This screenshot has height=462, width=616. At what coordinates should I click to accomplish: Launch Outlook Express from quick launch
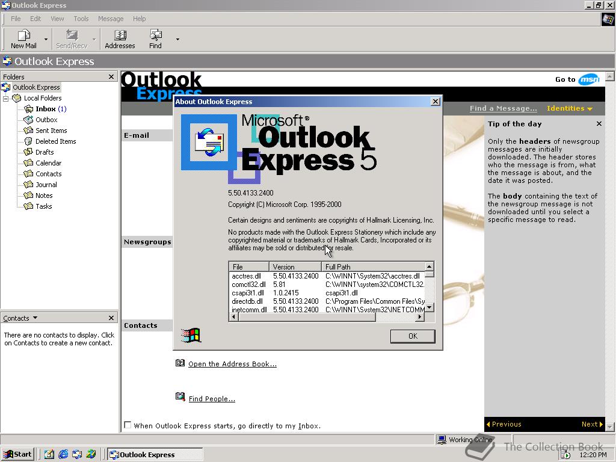tap(77, 455)
